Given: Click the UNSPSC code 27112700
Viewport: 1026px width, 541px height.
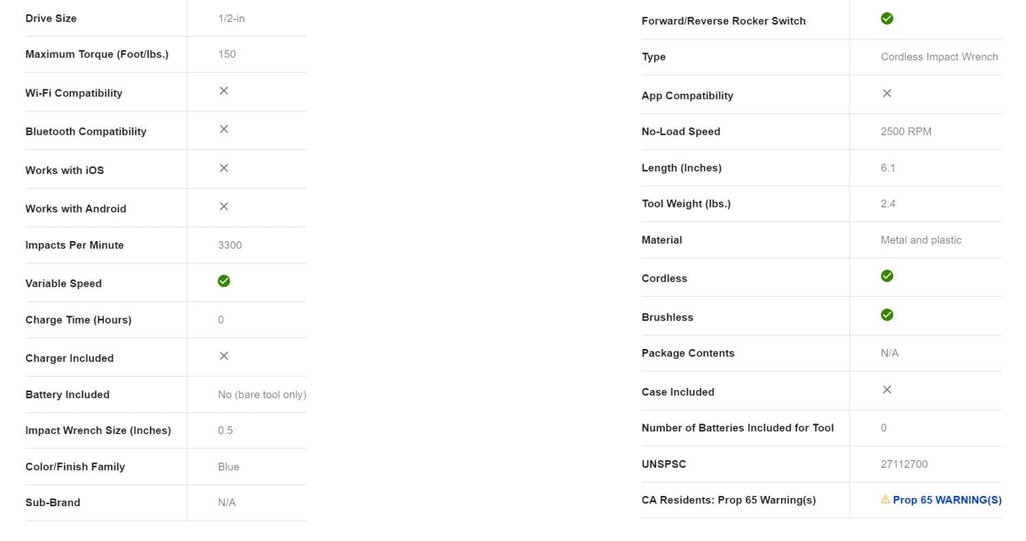Looking at the screenshot, I should pyautogui.click(x=904, y=464).
